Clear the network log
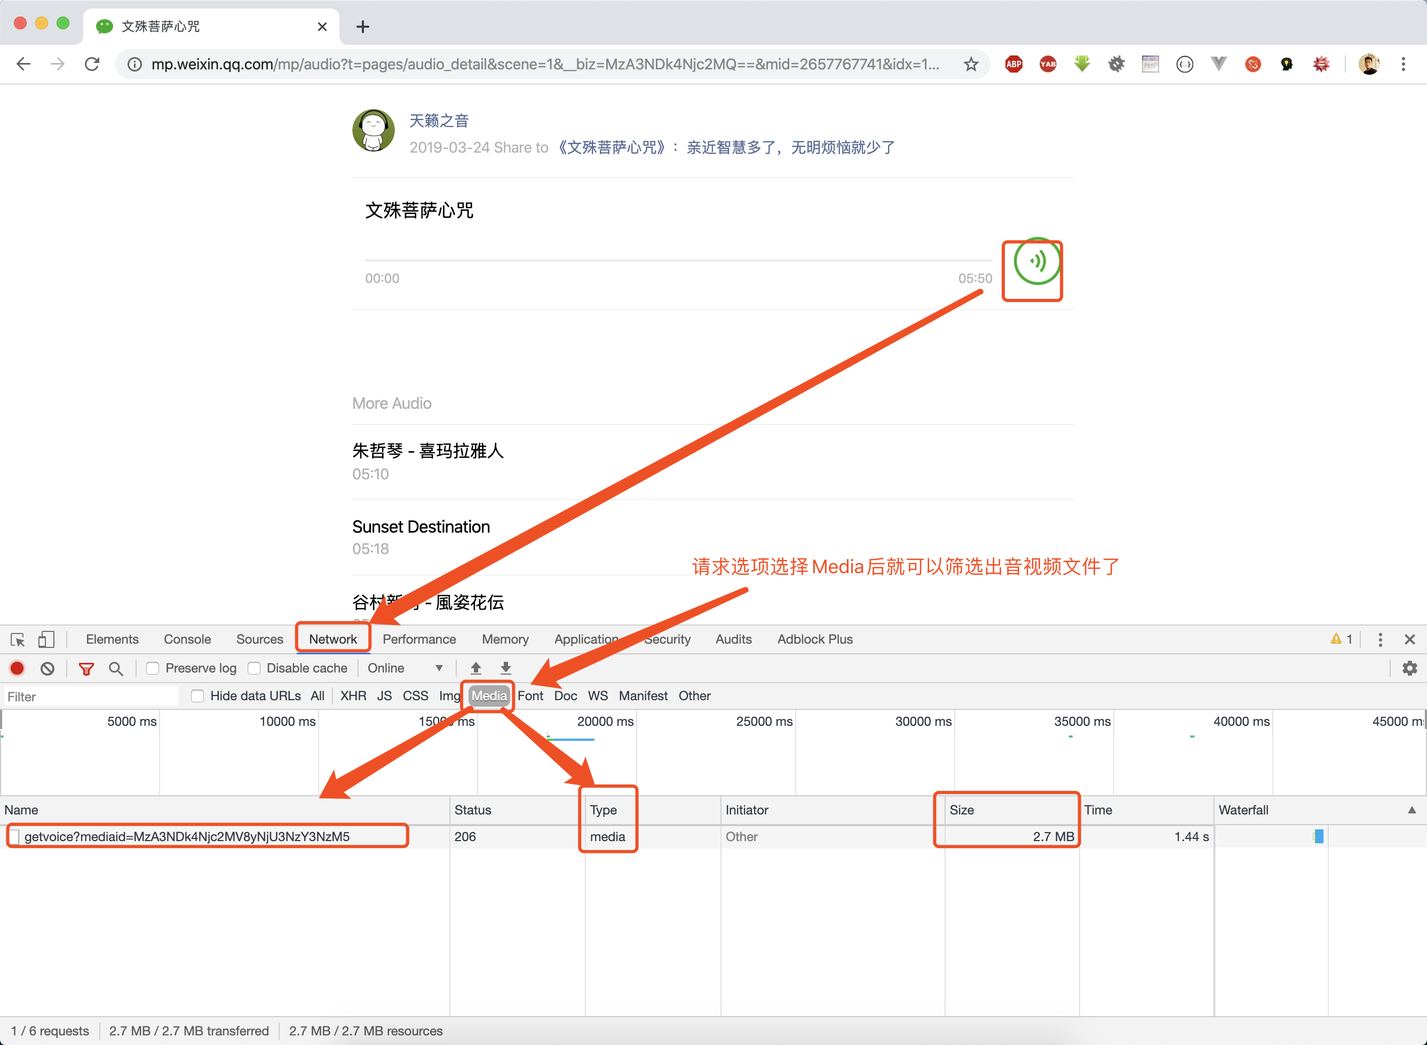Screen dimensions: 1427x1045 [x=47, y=668]
